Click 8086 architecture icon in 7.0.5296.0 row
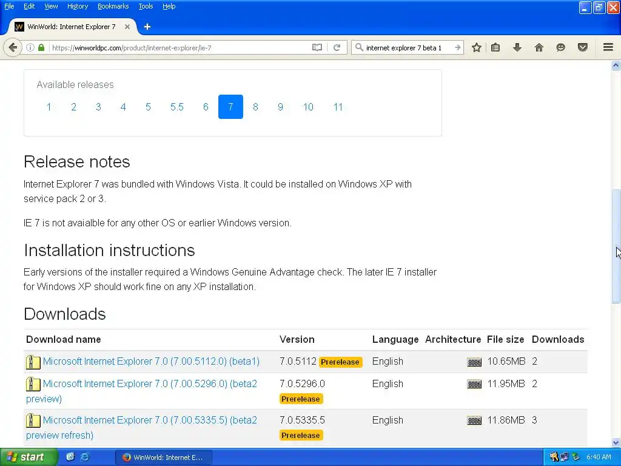 point(474,384)
